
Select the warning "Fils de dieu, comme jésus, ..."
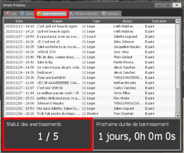(89, 57)
